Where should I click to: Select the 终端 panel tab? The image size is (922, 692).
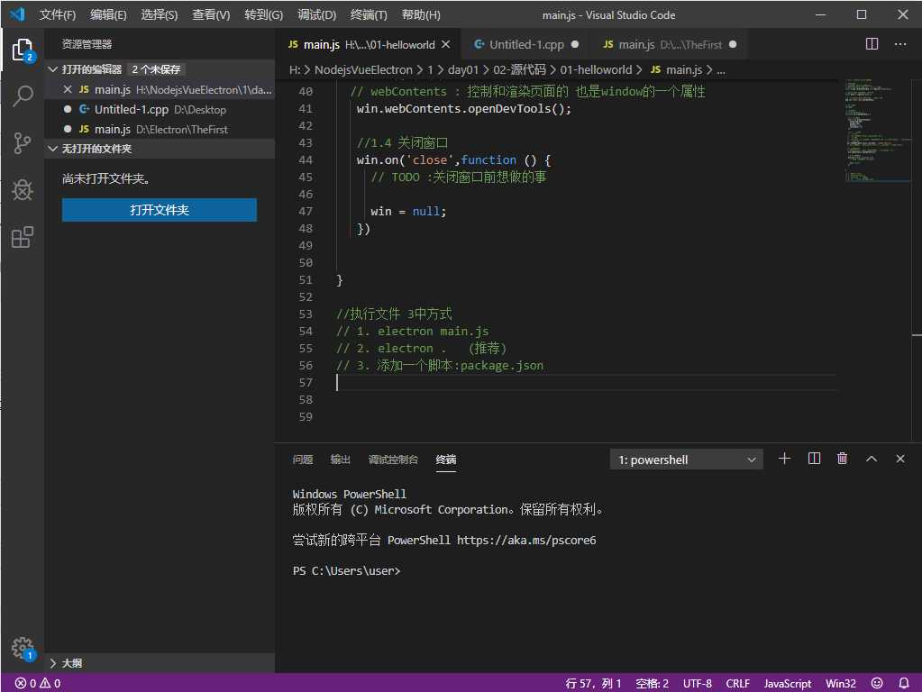pos(446,460)
